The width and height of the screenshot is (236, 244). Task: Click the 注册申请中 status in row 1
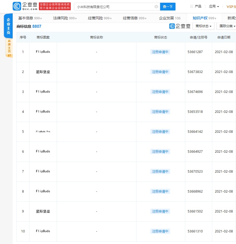pyautogui.click(x=160, y=52)
